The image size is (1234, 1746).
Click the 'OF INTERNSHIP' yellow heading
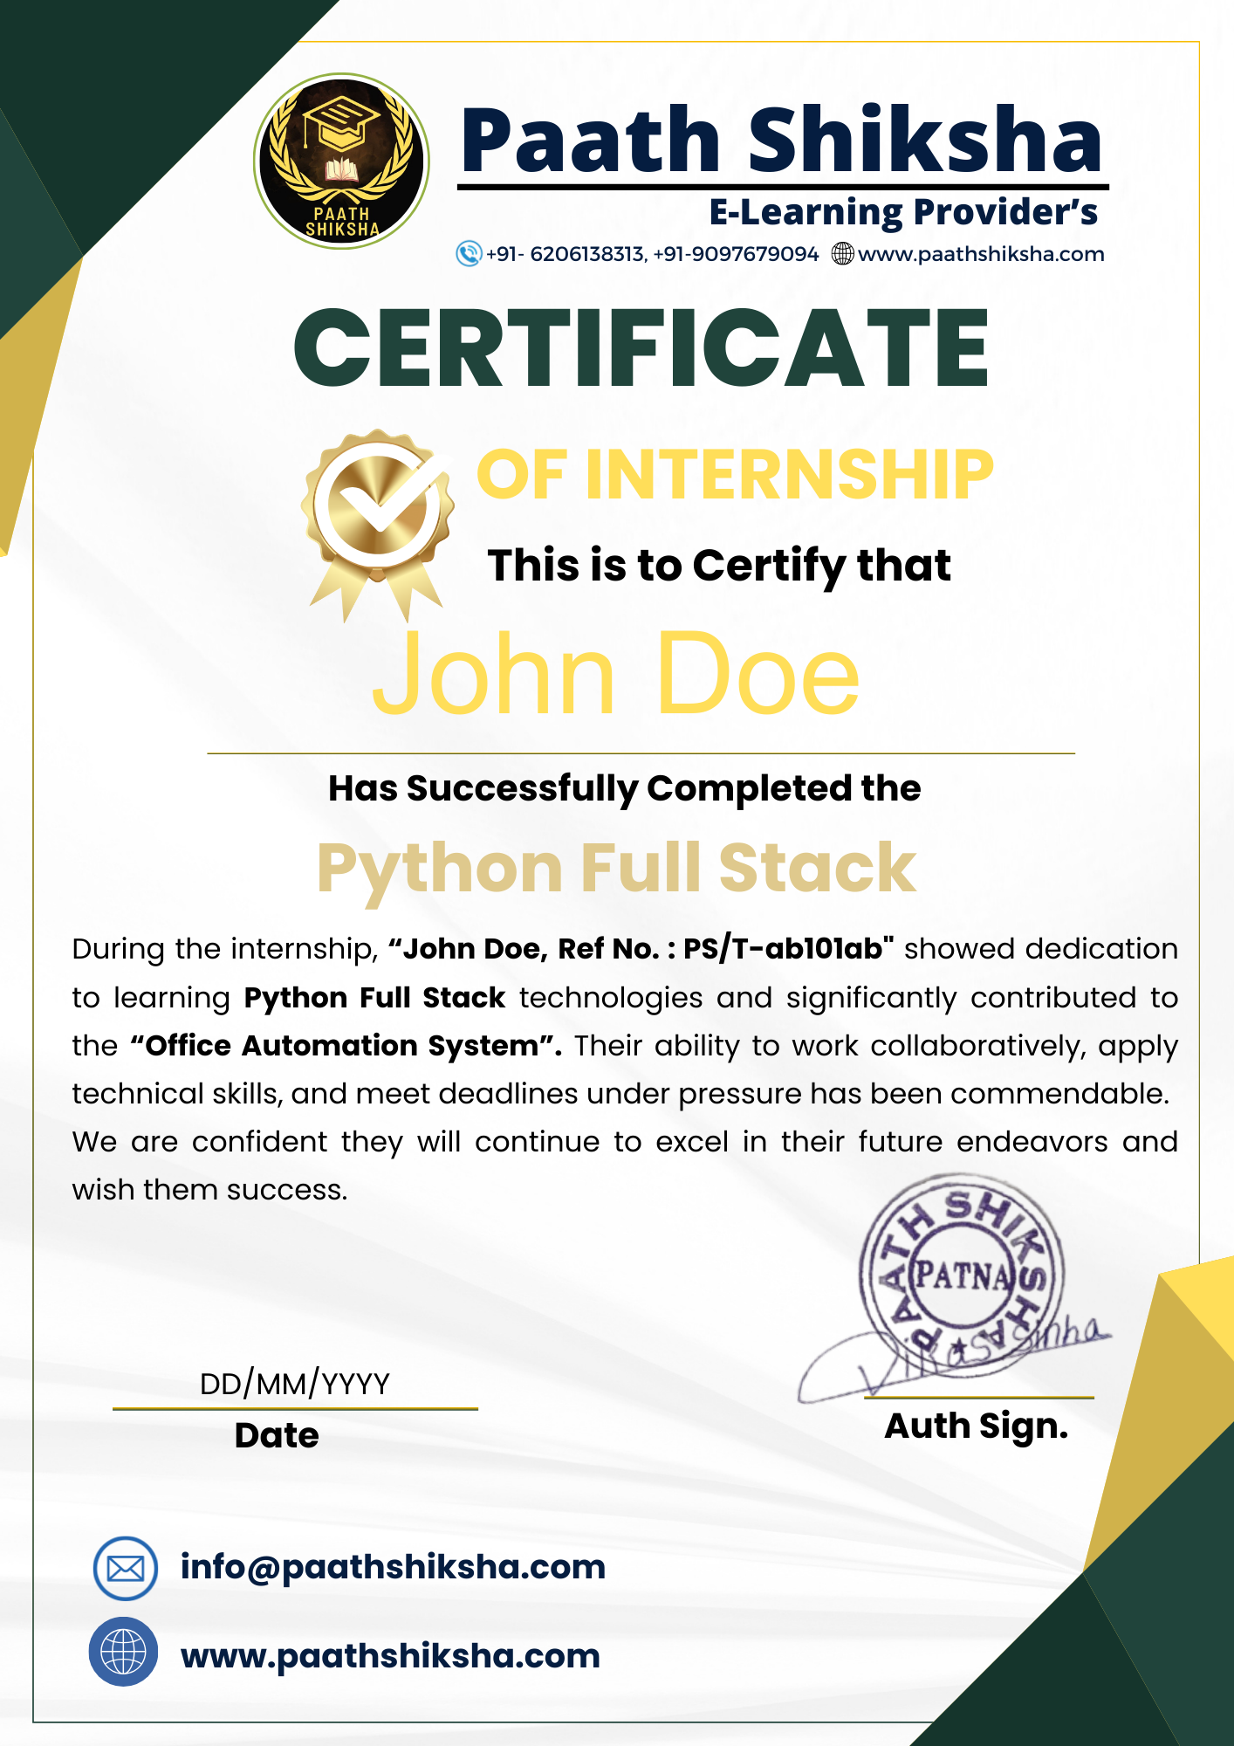coord(735,474)
